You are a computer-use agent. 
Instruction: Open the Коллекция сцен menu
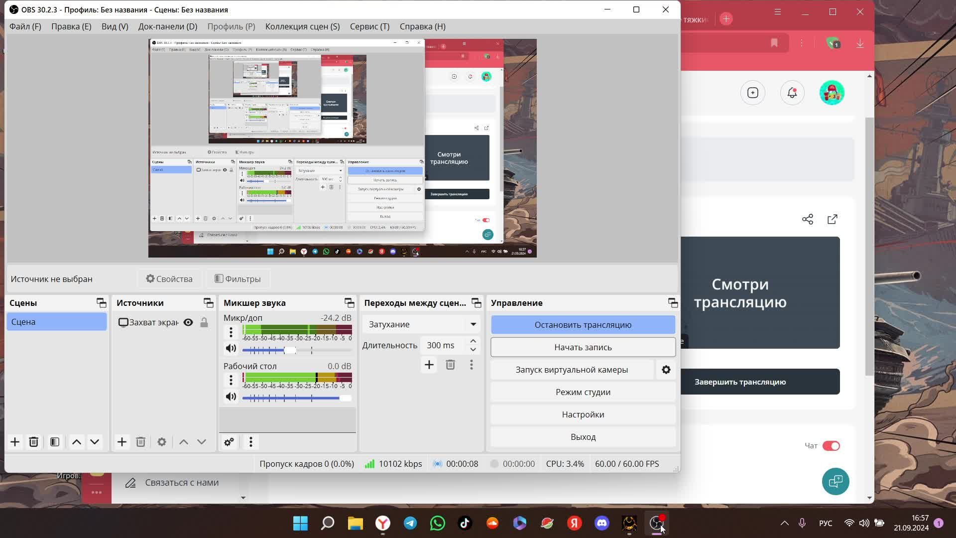pos(302,26)
